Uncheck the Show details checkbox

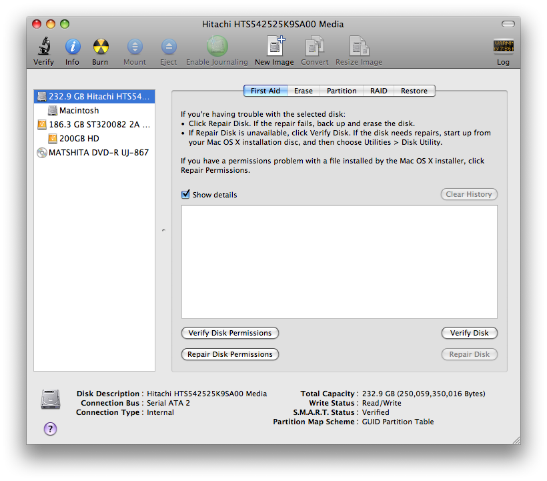tap(185, 194)
